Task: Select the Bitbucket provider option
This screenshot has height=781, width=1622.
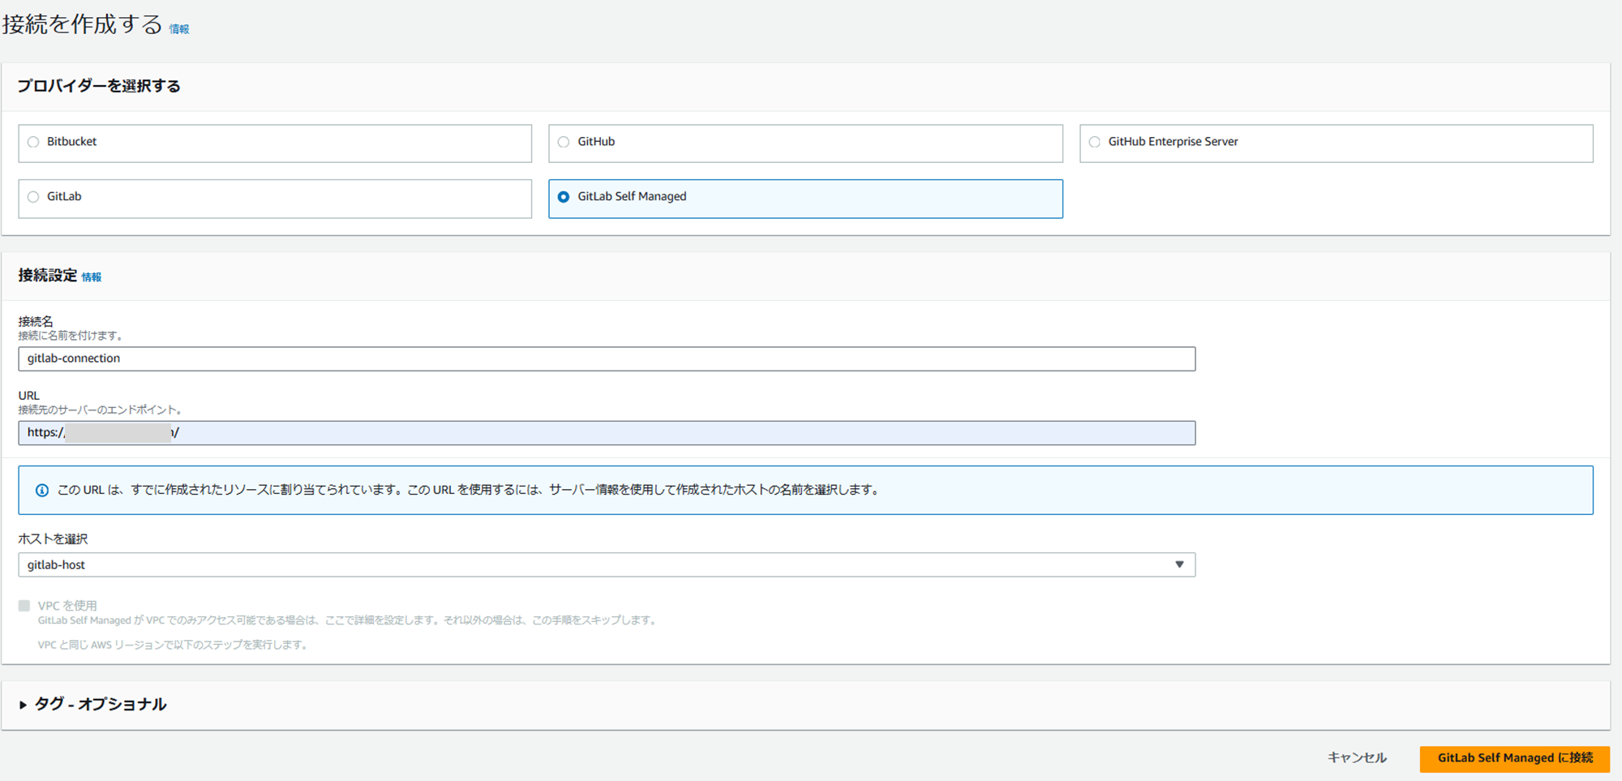Action: [32, 141]
